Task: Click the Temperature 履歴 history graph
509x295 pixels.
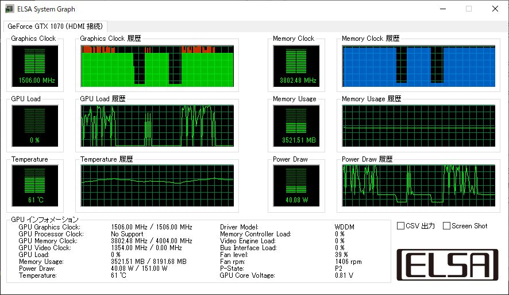Action: (157, 186)
